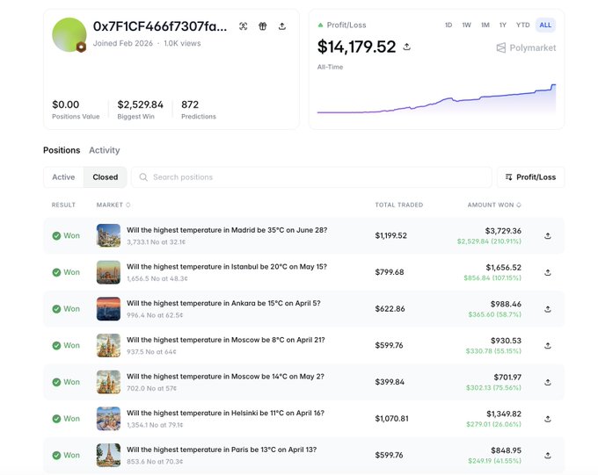The height and width of the screenshot is (475, 598).
Task: Click the $1,070.81 total traded cell
Action: [391, 418]
